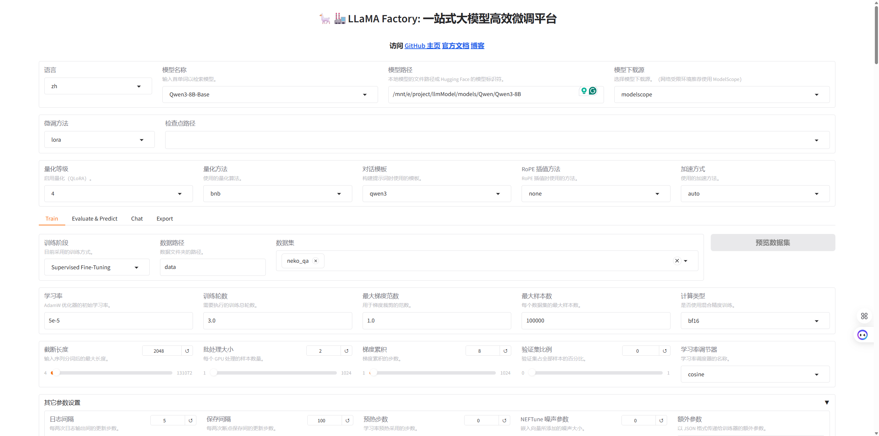Remove the neko_qa dataset tag
This screenshot has height=436, width=879.
(x=316, y=261)
